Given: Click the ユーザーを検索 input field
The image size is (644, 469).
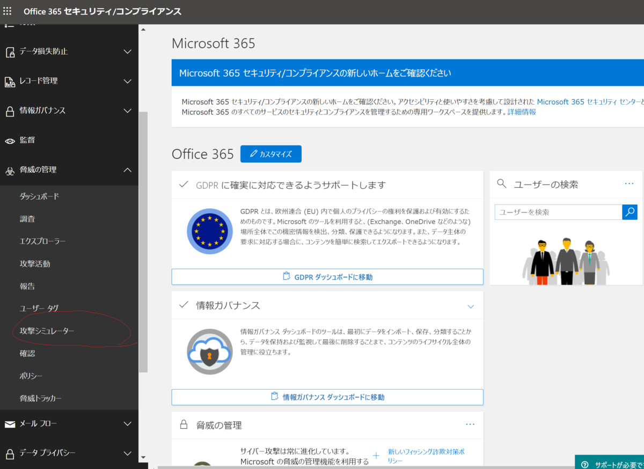Looking at the screenshot, I should point(558,212).
